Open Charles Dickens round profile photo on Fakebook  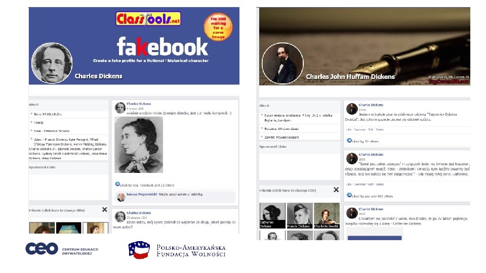52,63
